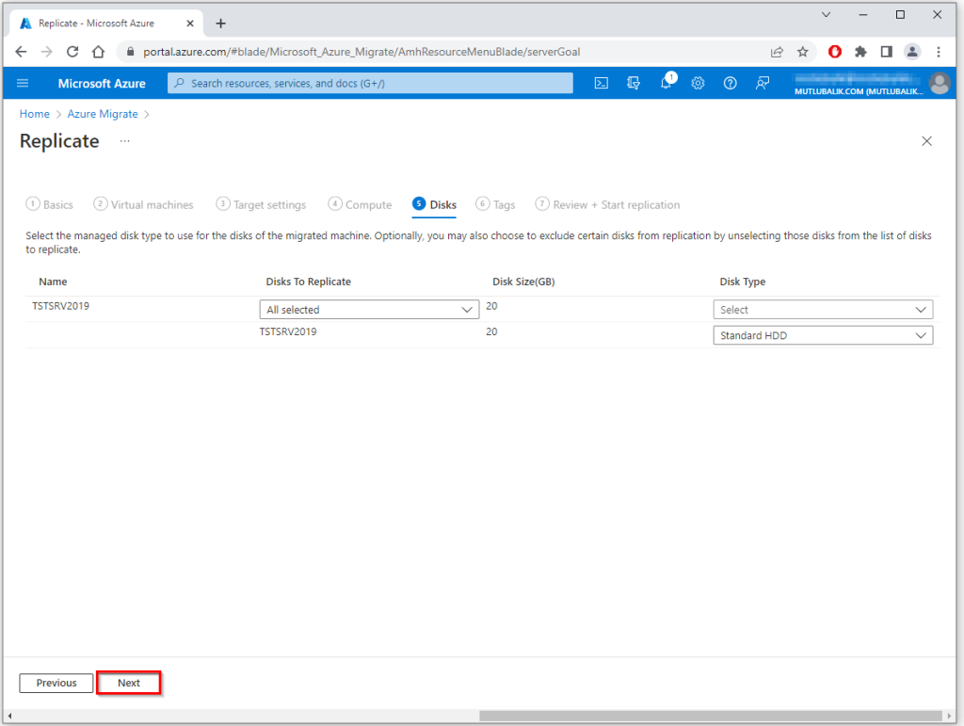Click the scrollbar left arrow
Image resolution: width=964 pixels, height=726 pixels.
[9, 717]
